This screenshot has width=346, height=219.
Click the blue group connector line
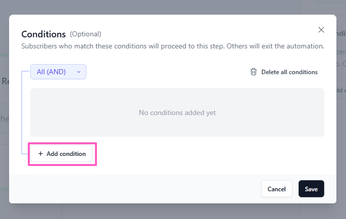22,113
